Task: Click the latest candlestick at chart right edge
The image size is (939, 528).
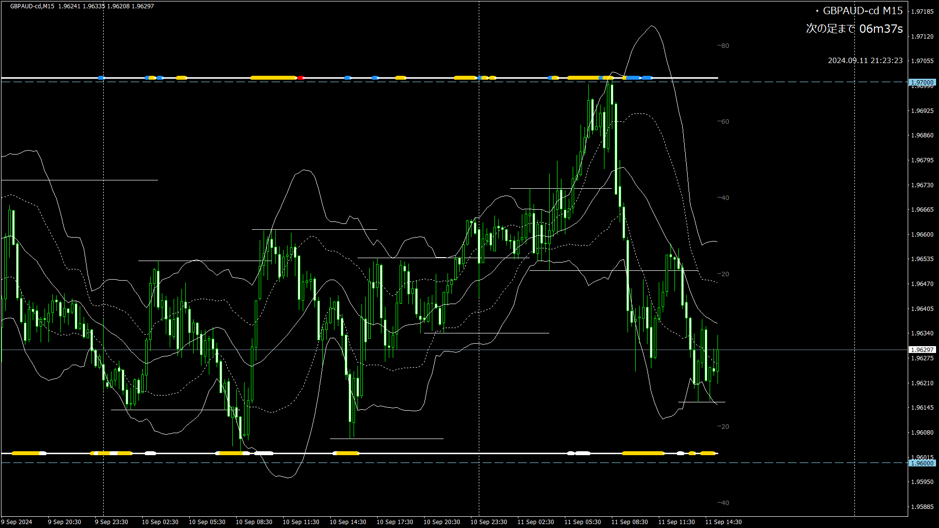Action: click(x=717, y=360)
